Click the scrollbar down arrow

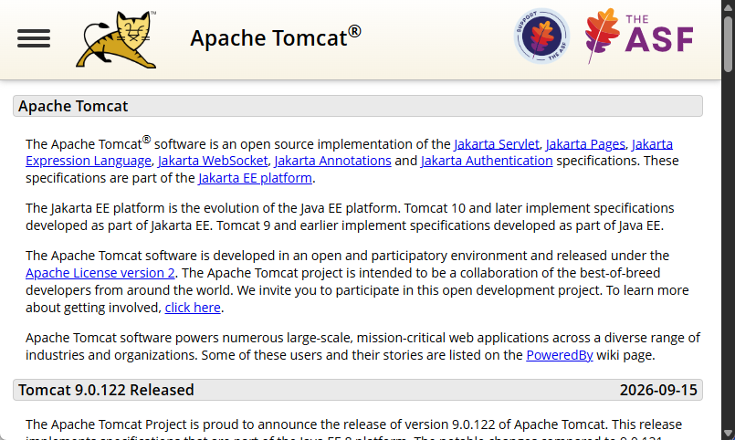(x=728, y=433)
